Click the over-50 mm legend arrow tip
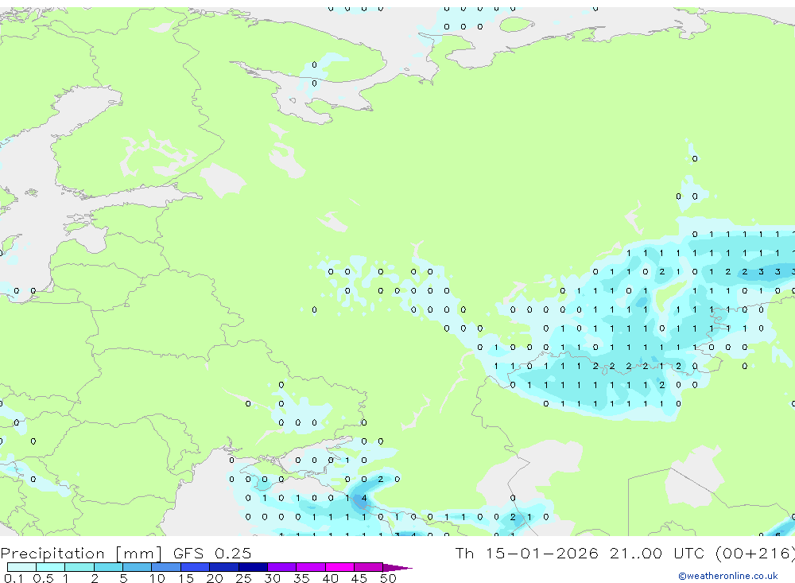 [398, 567]
